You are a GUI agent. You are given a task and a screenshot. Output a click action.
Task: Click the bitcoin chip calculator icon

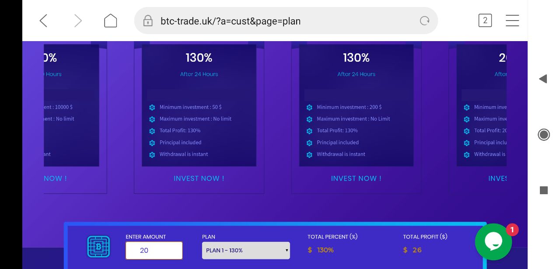pos(98,247)
